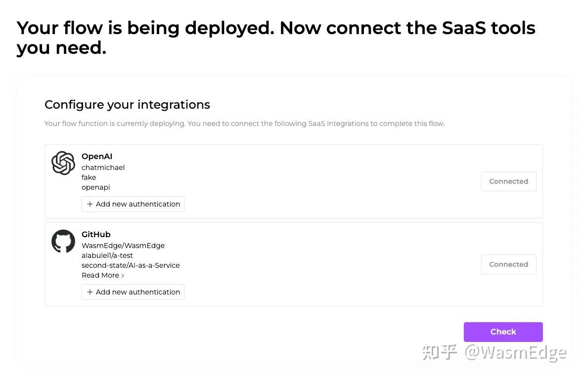This screenshot has height=378, width=581.
Task: Select the fake OpenAI account entry
Action: click(x=89, y=177)
